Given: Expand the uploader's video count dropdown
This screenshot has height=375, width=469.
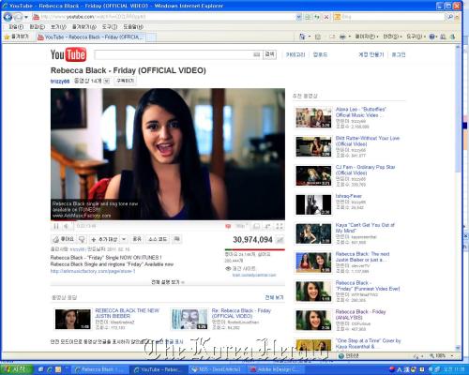Looking at the screenshot, I should tap(107, 82).
